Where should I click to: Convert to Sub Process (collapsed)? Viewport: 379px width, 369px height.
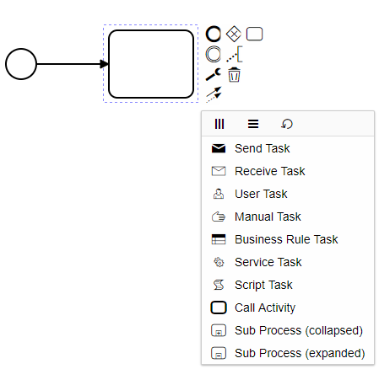(x=288, y=330)
